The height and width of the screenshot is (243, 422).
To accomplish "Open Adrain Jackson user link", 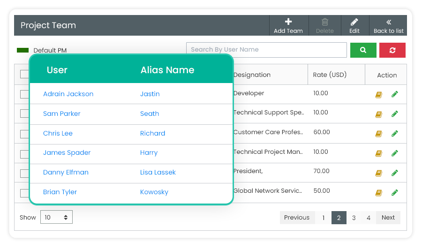I will coord(68,94).
